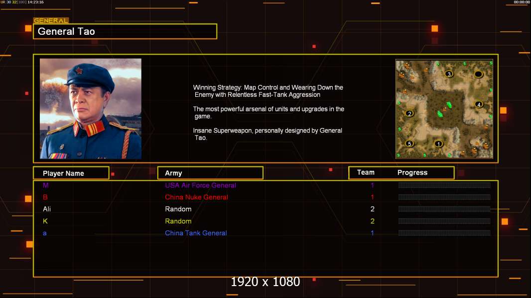
Task: Click start position 3 on the minimap
Action: tap(449, 74)
